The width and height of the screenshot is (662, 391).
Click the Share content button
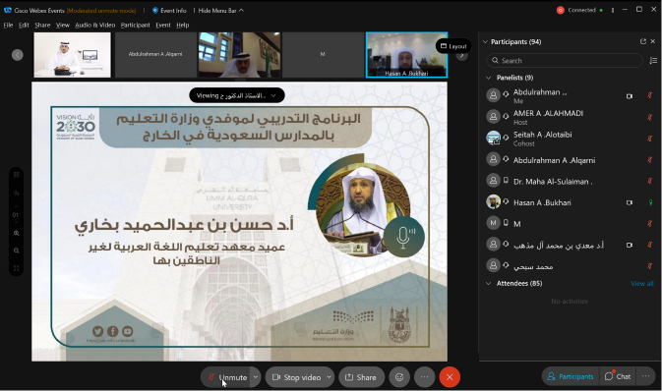pyautogui.click(x=361, y=377)
